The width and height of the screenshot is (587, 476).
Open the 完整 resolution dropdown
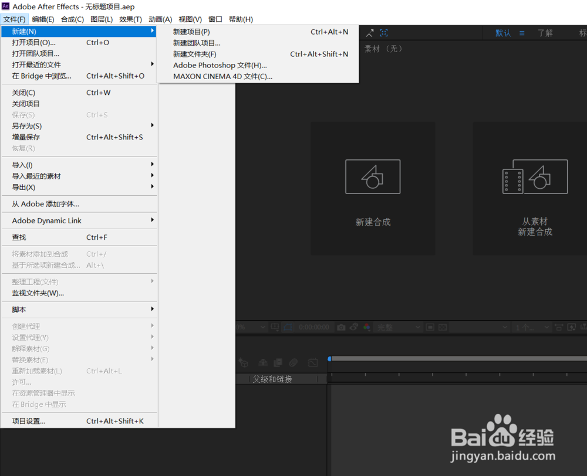pyautogui.click(x=399, y=328)
